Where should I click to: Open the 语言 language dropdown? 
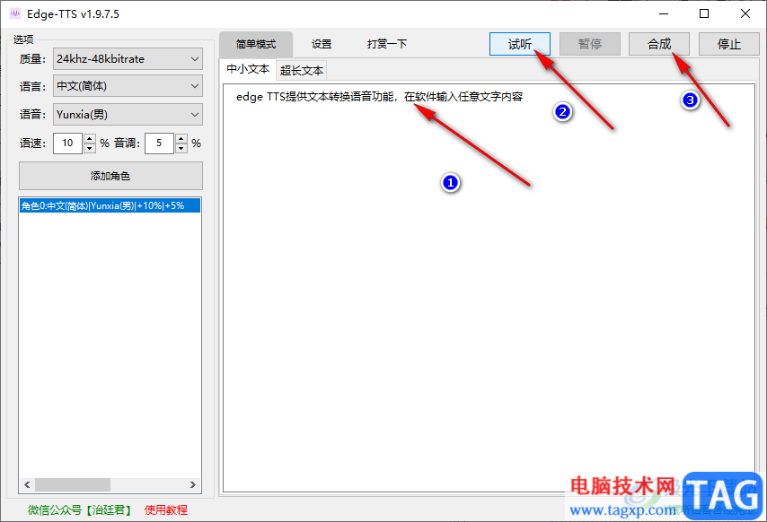coord(128,86)
